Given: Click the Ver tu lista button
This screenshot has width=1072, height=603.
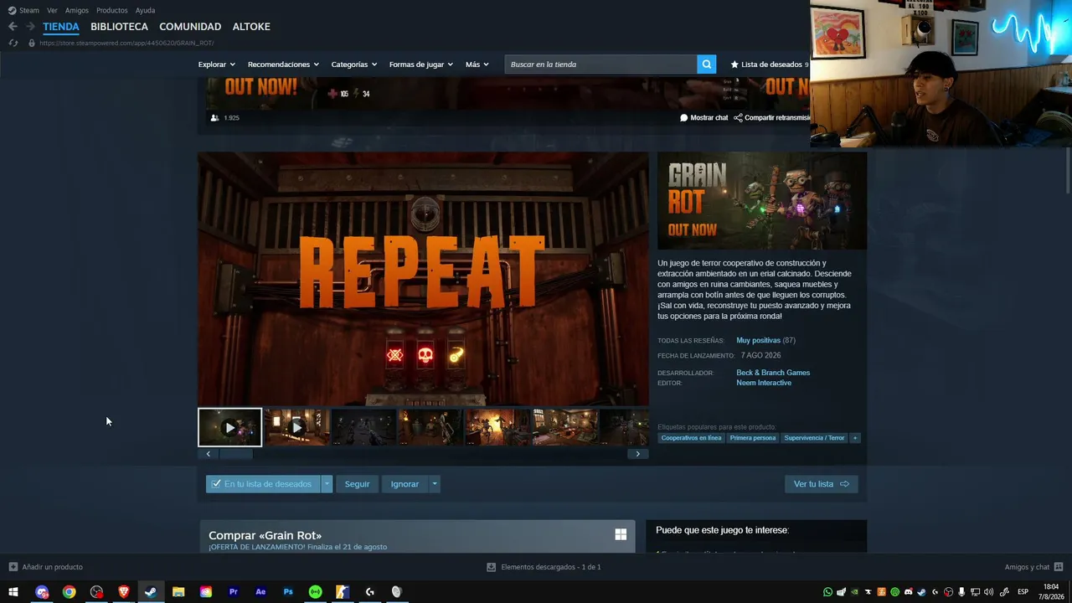Looking at the screenshot, I should pyautogui.click(x=821, y=484).
